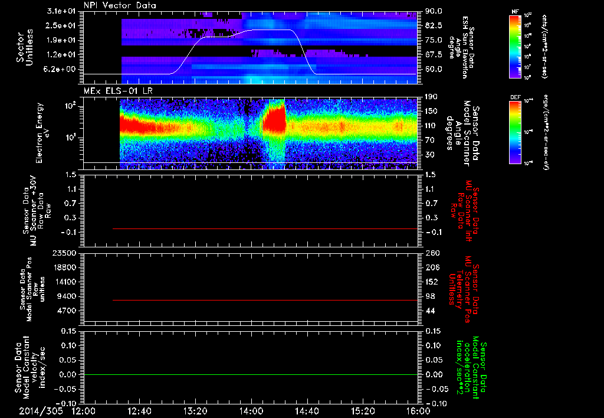The height and width of the screenshot is (418, 604).
Task: Click the 15:20 time tick label
Action: 363,411
